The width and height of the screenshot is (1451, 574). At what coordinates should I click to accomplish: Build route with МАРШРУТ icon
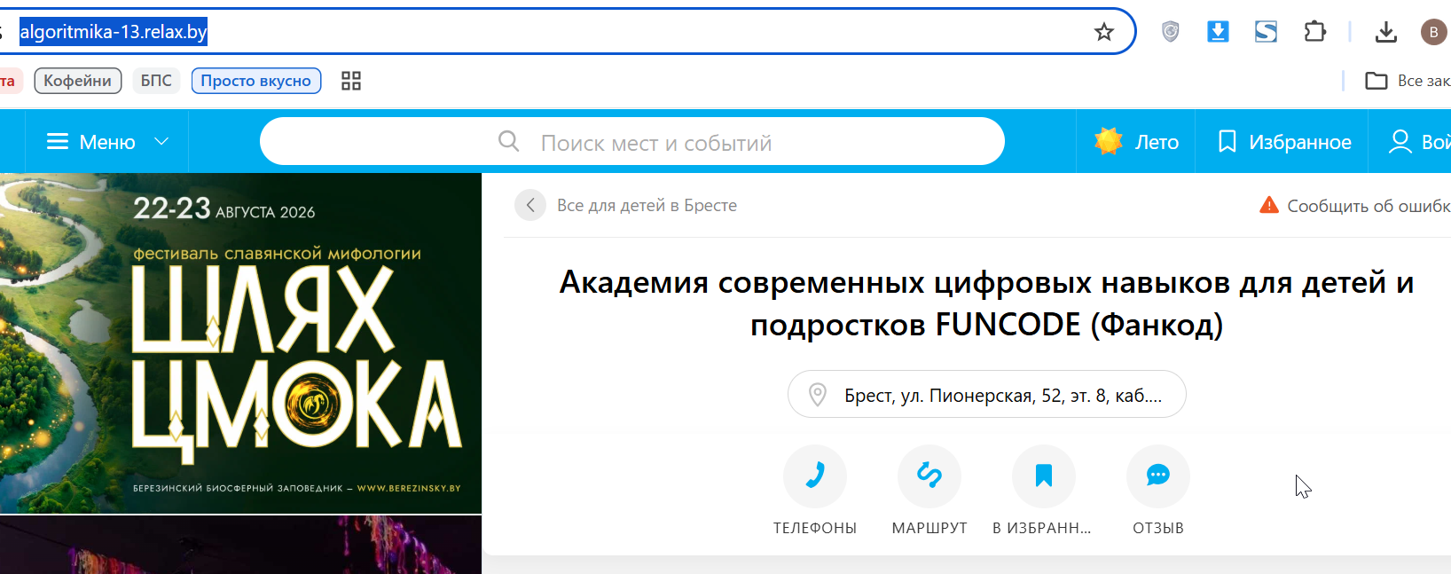click(x=929, y=476)
